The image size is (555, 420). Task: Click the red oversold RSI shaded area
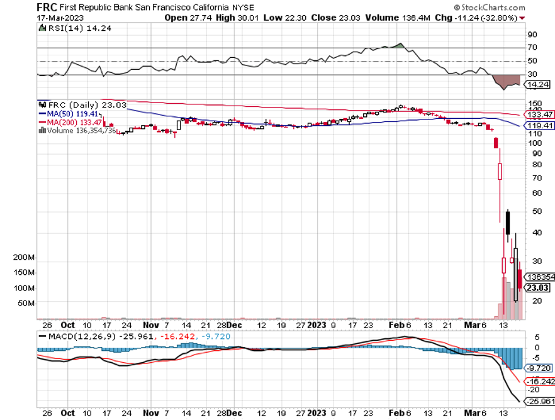503,81
